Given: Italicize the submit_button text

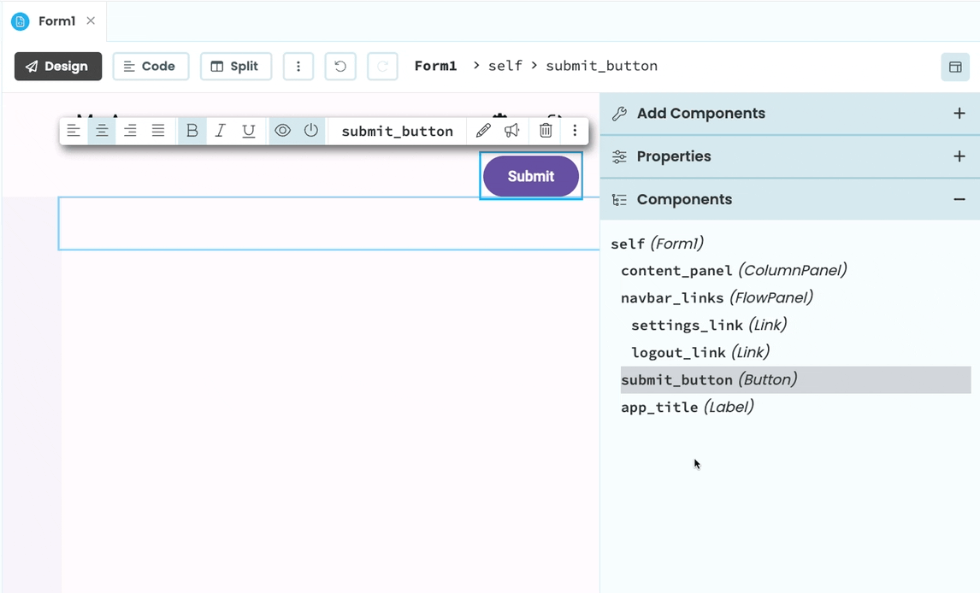Looking at the screenshot, I should click(x=220, y=131).
